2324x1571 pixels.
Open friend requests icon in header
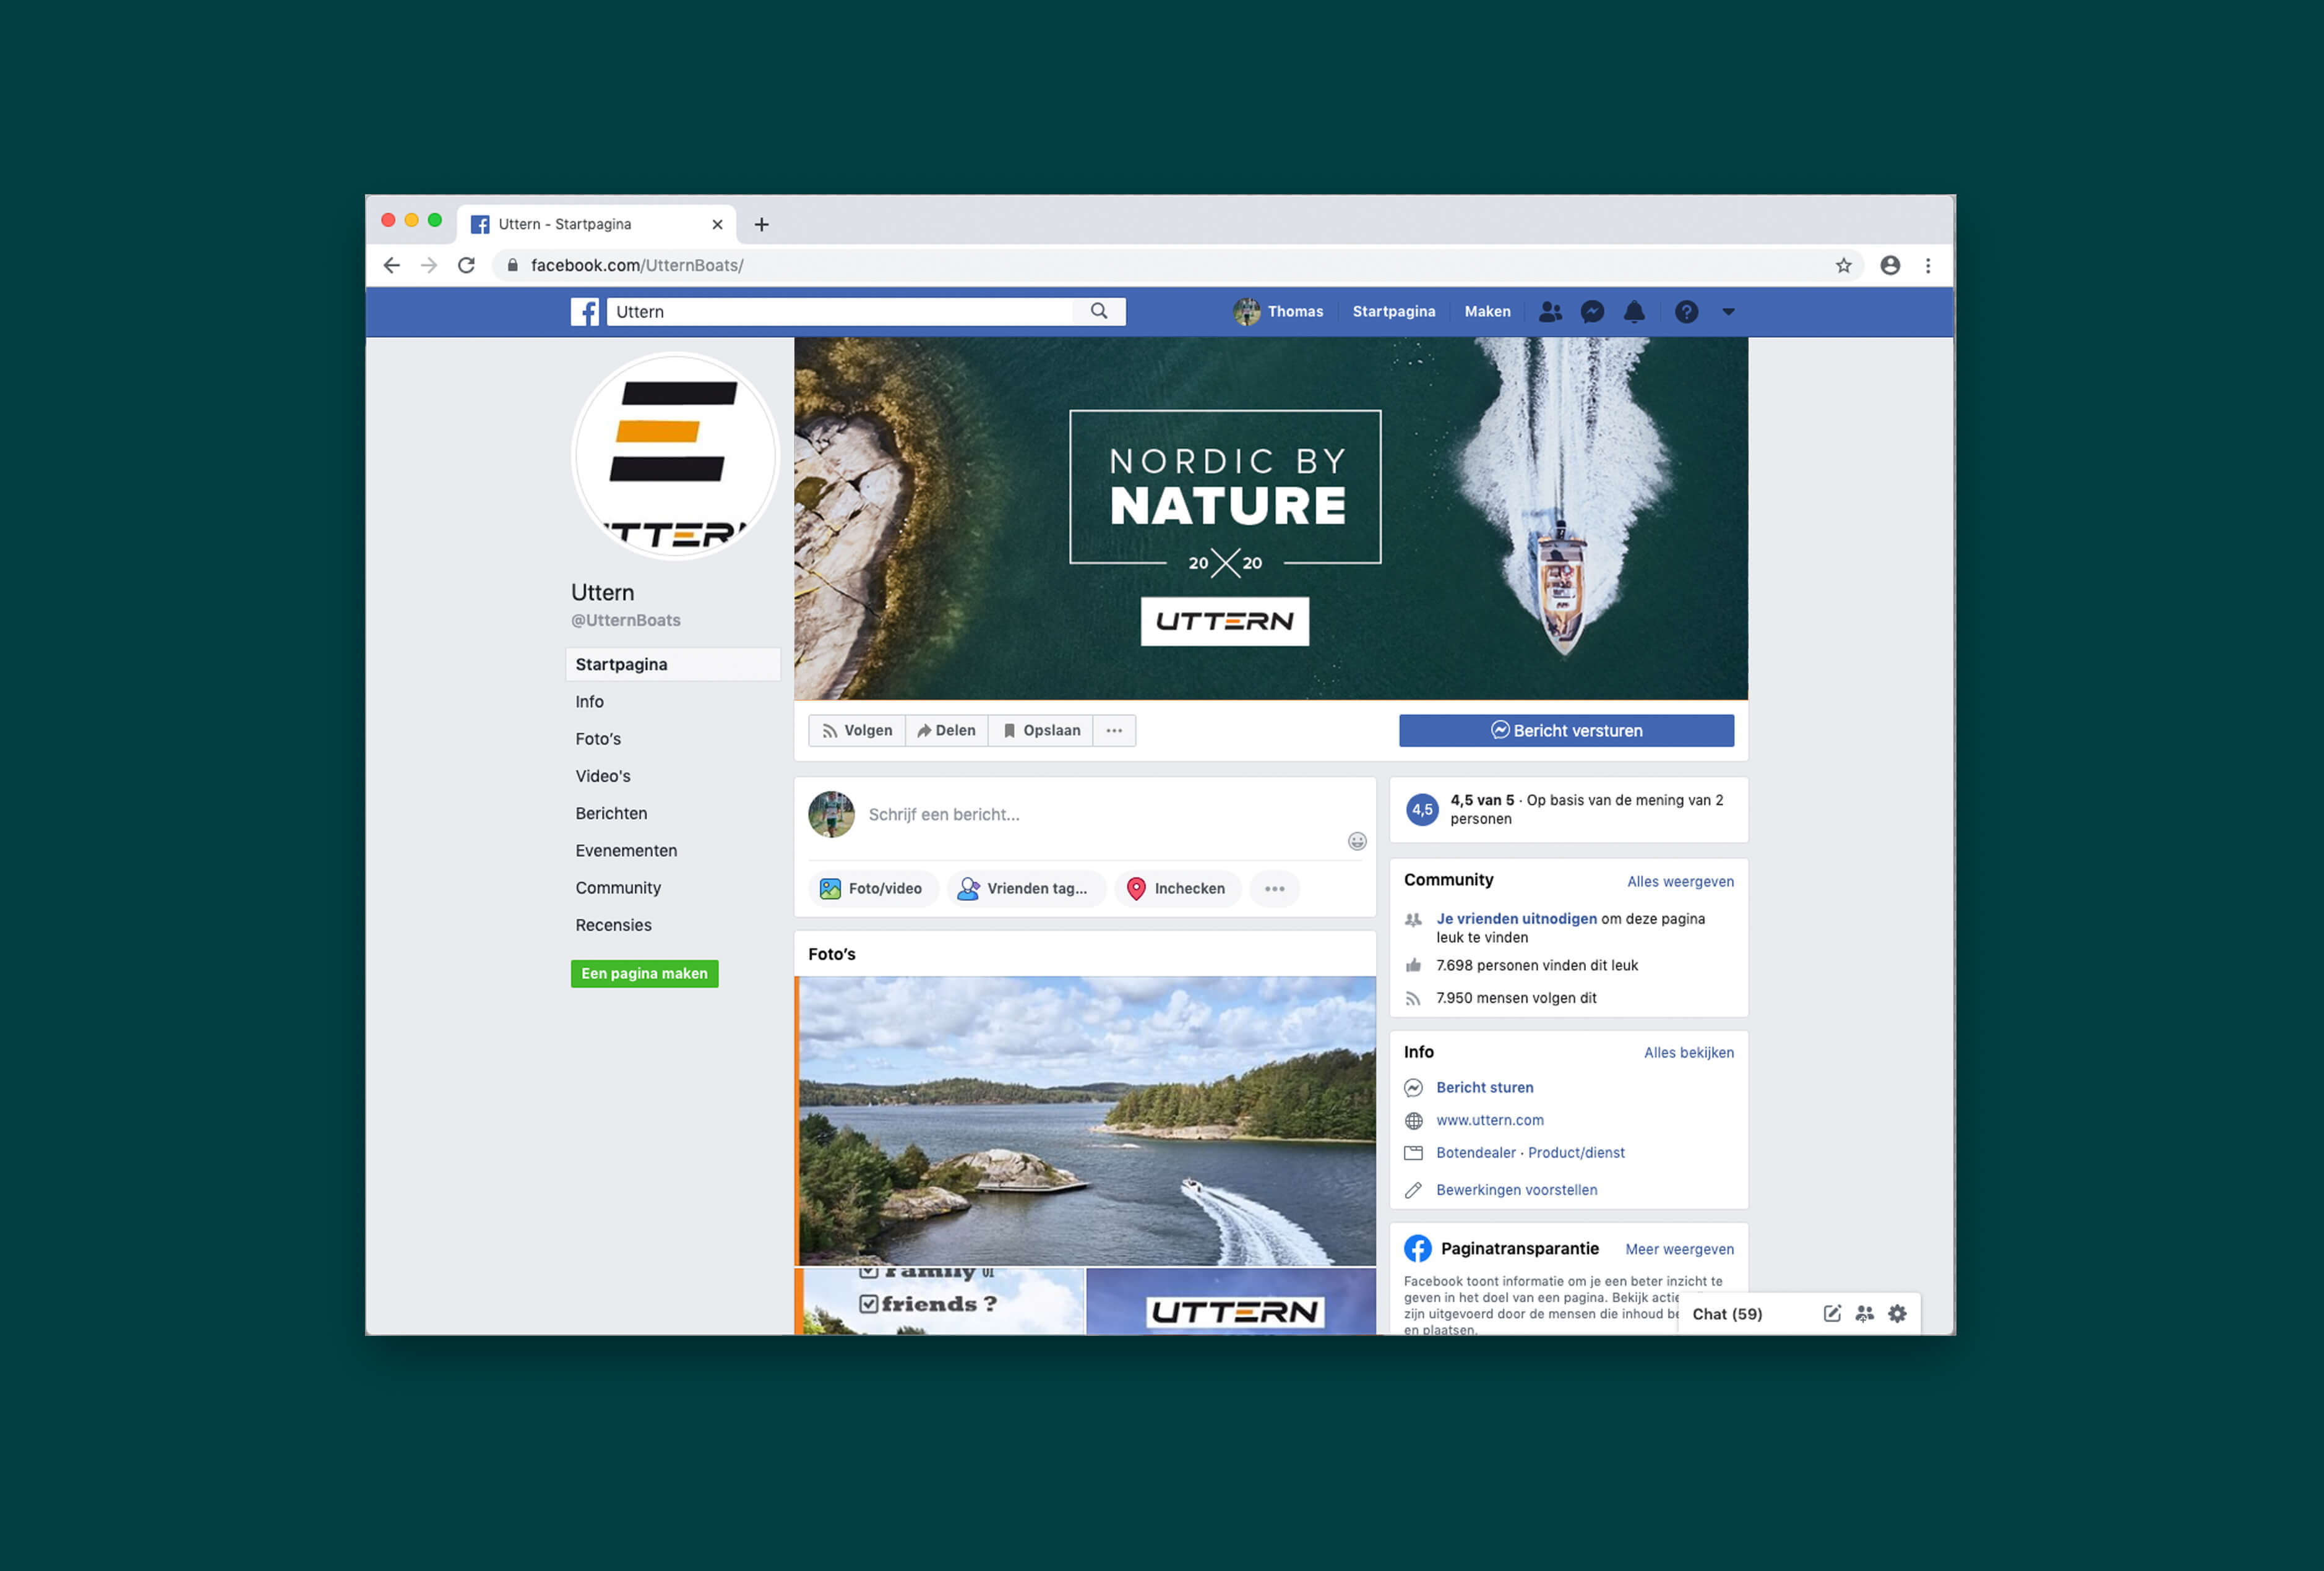click(1550, 312)
